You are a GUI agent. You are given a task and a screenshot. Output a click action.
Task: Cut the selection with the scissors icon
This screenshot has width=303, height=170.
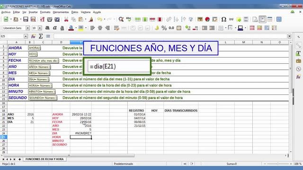66,19
